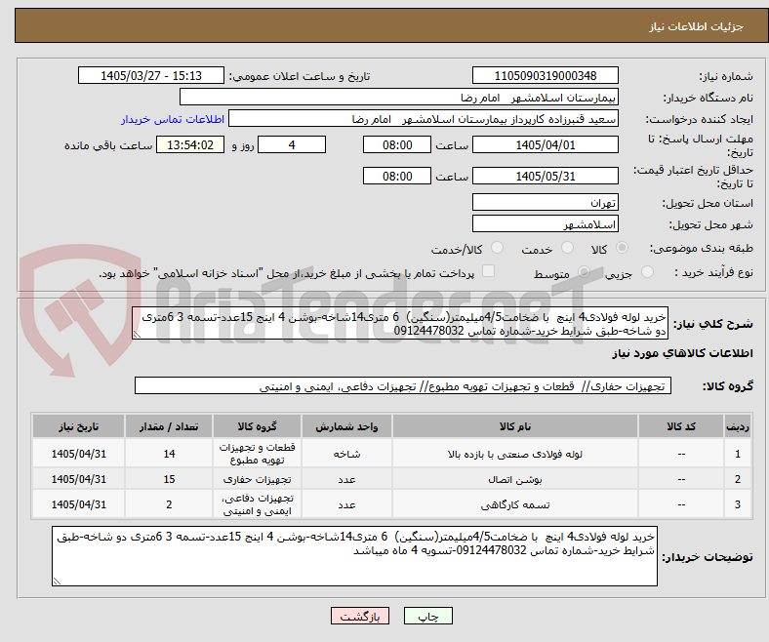Click the announcement date field 1405/03/27 - 15:13
Image resolution: width=769 pixels, height=642 pixels.
click(x=151, y=75)
